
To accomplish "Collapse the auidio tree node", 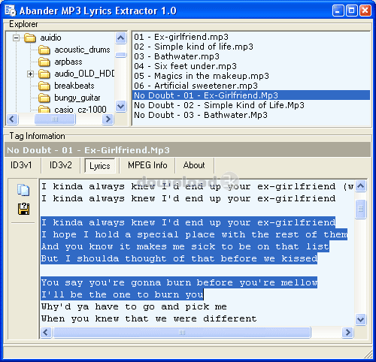I will pos(17,38).
